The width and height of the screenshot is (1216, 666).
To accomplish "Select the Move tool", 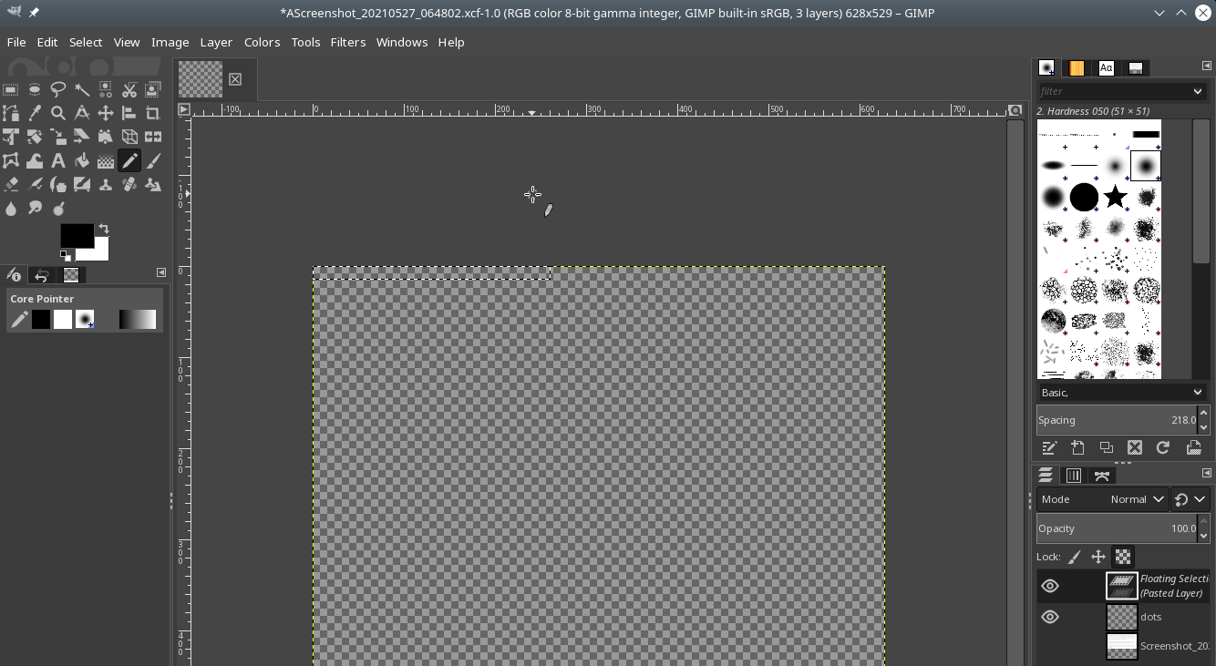I will [106, 113].
